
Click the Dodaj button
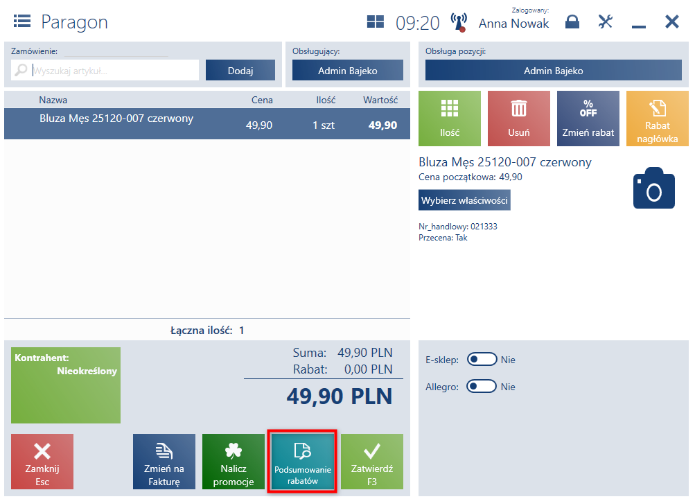(240, 71)
